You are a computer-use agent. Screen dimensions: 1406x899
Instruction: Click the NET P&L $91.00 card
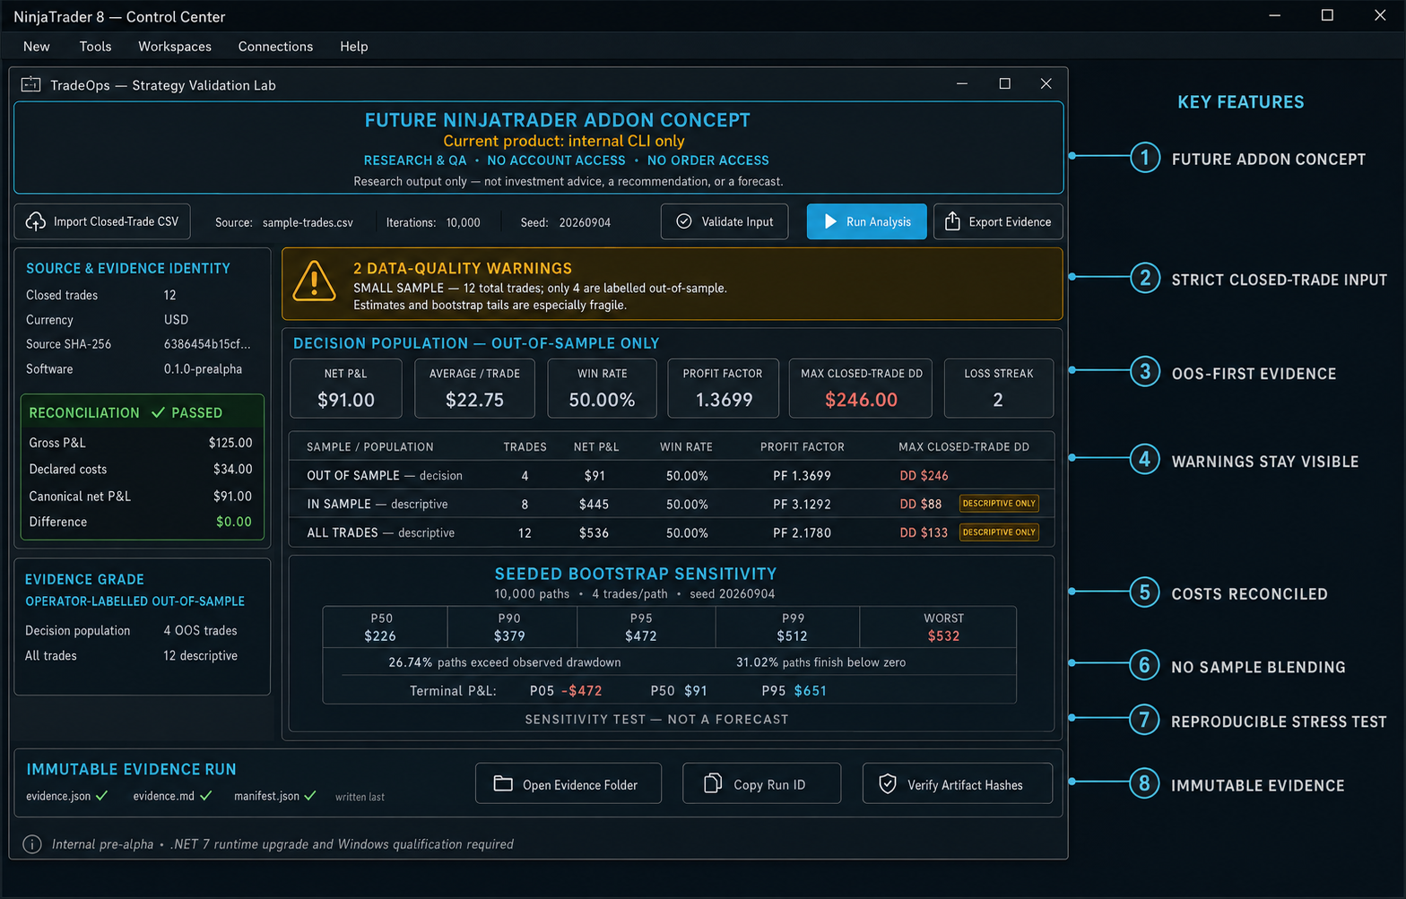coord(346,388)
